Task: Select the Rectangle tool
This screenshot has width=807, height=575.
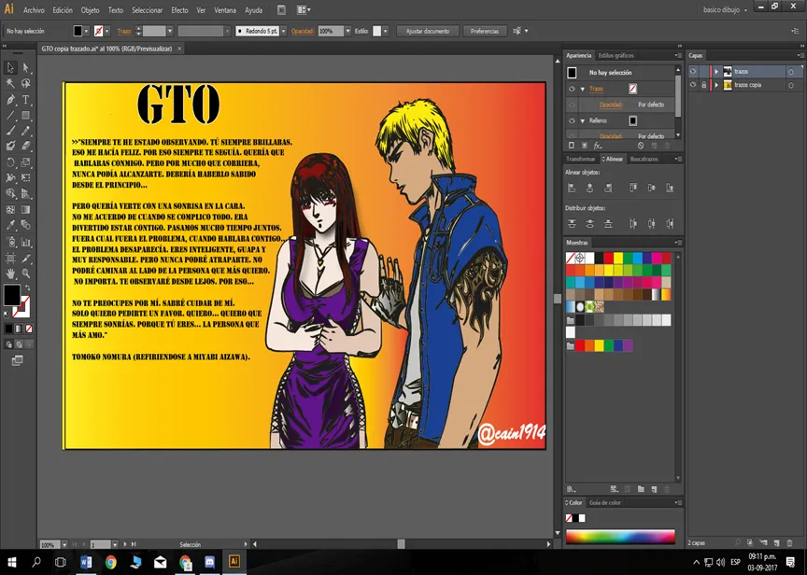Action: 26,115
